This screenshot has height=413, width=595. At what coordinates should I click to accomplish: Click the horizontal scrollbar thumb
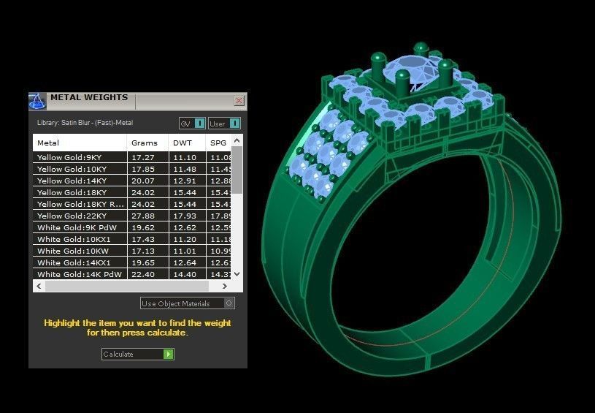coord(127,286)
